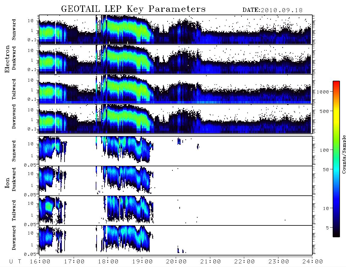This screenshot has height=267, width=346.
Task: Click the 24:00 time axis label
Action: 313,262
